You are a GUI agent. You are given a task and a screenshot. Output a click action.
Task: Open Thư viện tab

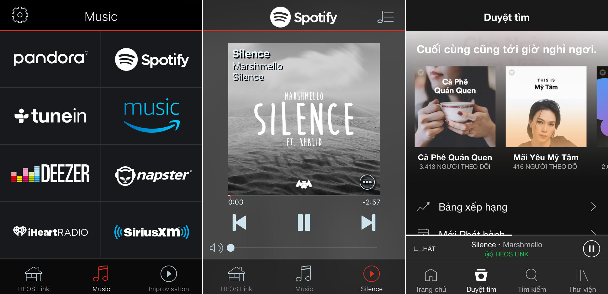(582, 280)
